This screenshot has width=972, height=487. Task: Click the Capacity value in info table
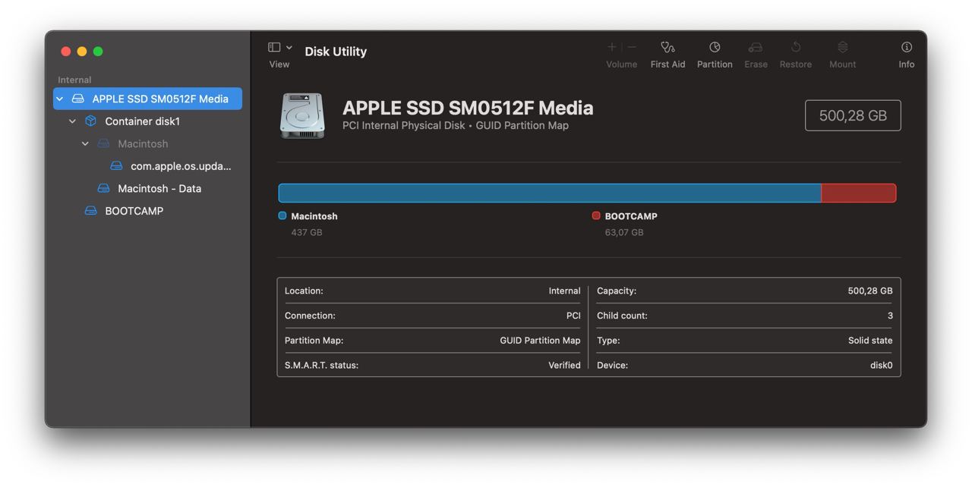point(870,291)
